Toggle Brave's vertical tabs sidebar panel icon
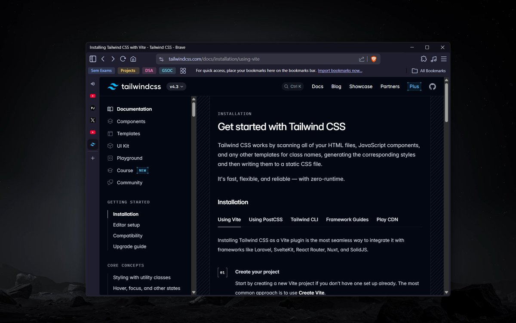The width and height of the screenshot is (516, 323). pos(93,59)
